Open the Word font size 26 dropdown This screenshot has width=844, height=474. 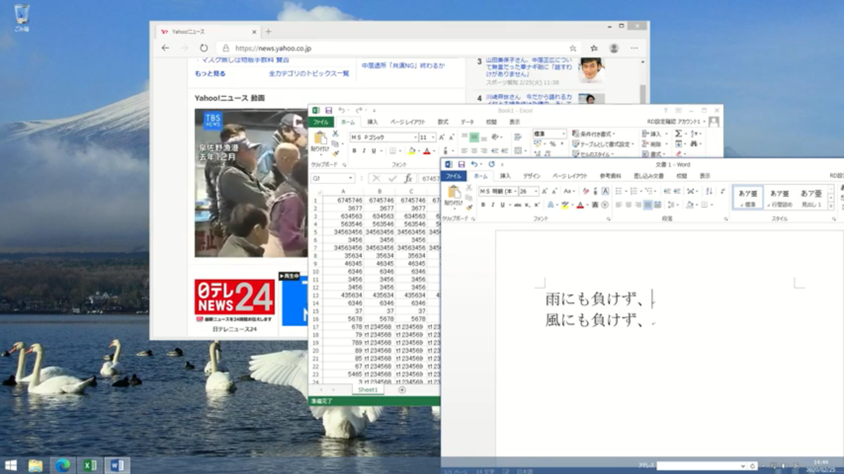pyautogui.click(x=536, y=191)
